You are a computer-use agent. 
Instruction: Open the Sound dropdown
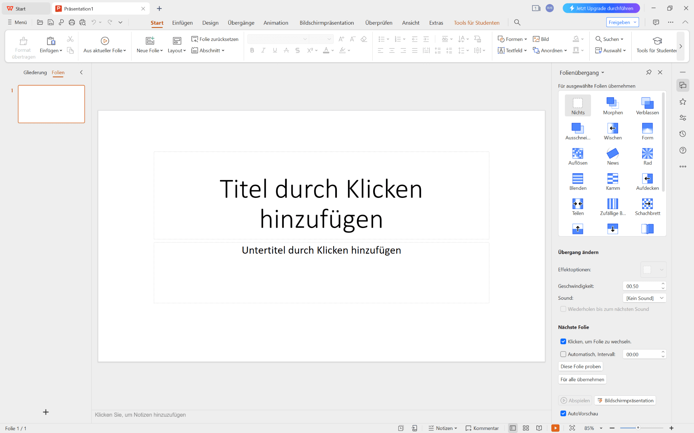[661, 298]
